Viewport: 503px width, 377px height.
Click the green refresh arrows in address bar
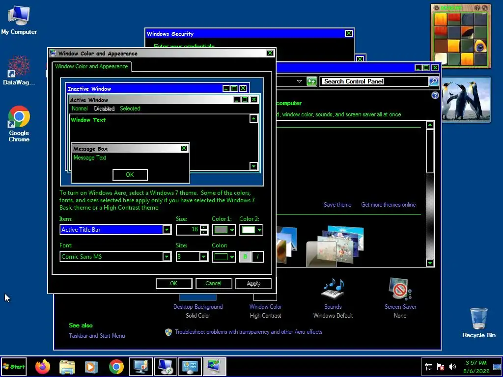pyautogui.click(x=311, y=81)
